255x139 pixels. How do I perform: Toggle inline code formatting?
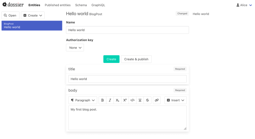pyautogui.click(x=132, y=100)
